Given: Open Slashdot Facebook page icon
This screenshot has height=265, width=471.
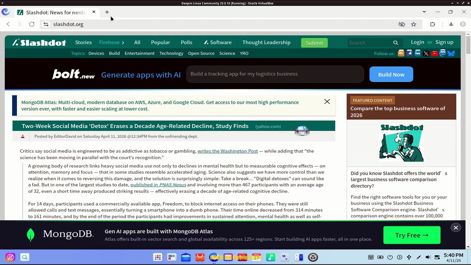Looking at the screenshot, I should (x=409, y=53).
